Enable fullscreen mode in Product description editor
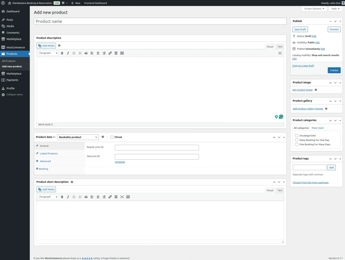 point(280,53)
